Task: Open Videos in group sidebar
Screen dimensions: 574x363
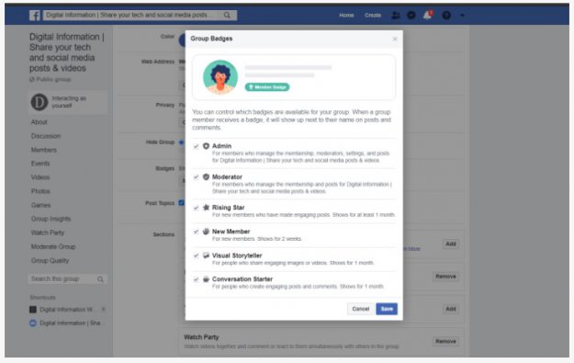Action: pos(40,177)
